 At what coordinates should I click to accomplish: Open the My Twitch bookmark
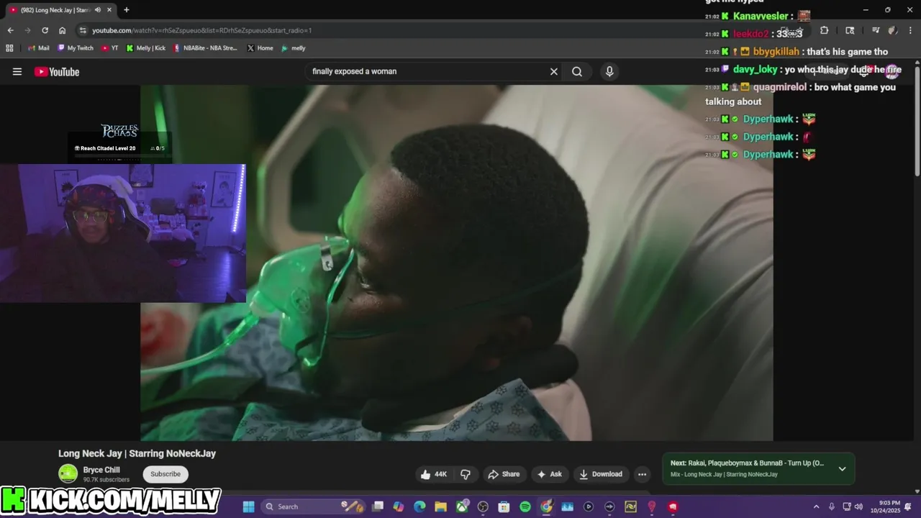coord(76,48)
